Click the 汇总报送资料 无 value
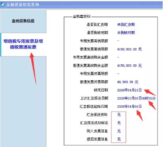 click(x=119, y=114)
